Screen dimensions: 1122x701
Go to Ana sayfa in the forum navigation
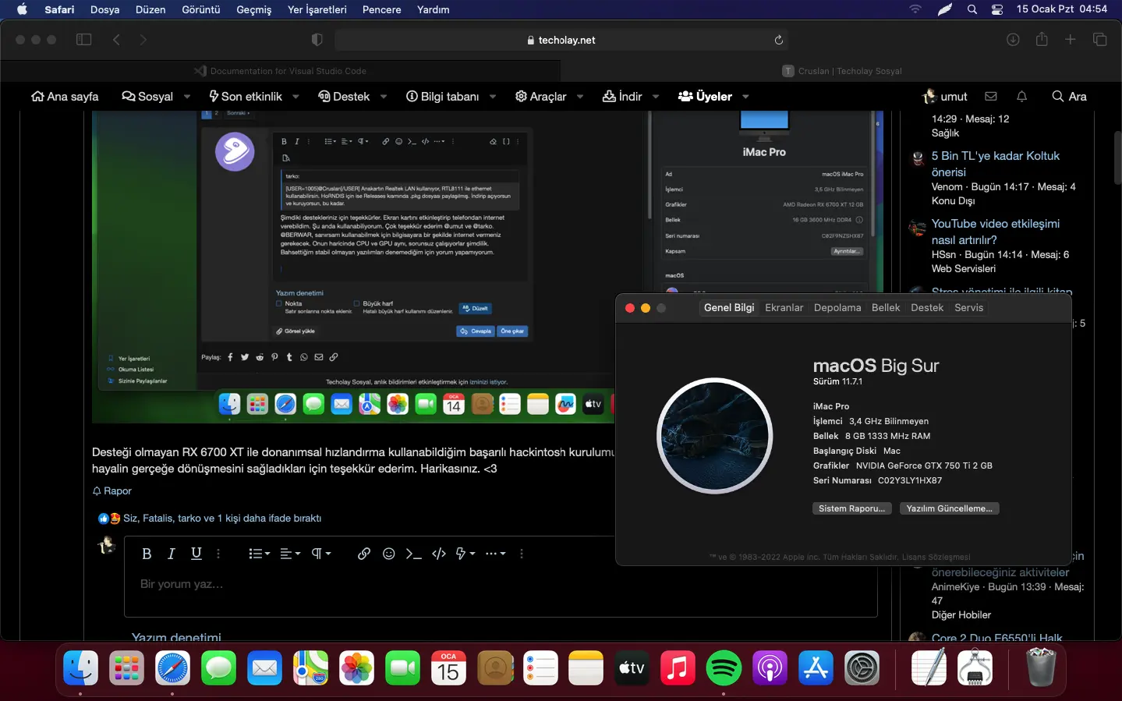(65, 97)
